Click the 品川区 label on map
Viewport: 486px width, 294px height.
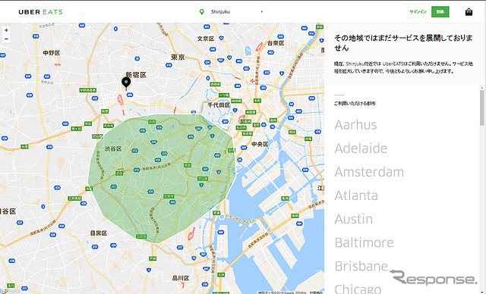tap(181, 278)
